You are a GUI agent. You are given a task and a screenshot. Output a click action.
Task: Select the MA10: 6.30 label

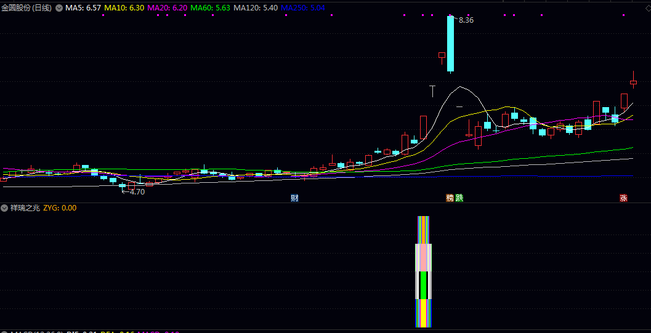click(124, 8)
